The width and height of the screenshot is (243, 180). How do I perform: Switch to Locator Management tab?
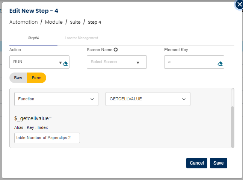point(81,38)
